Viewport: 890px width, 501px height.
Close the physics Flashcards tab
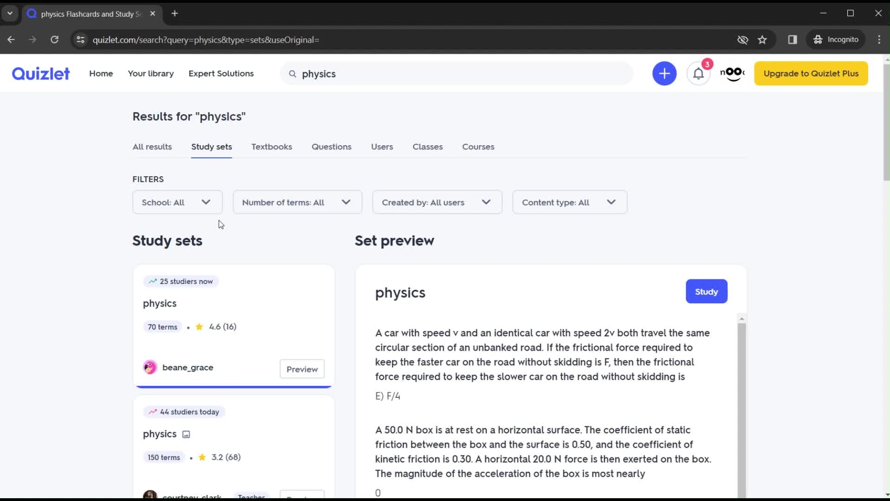[153, 14]
